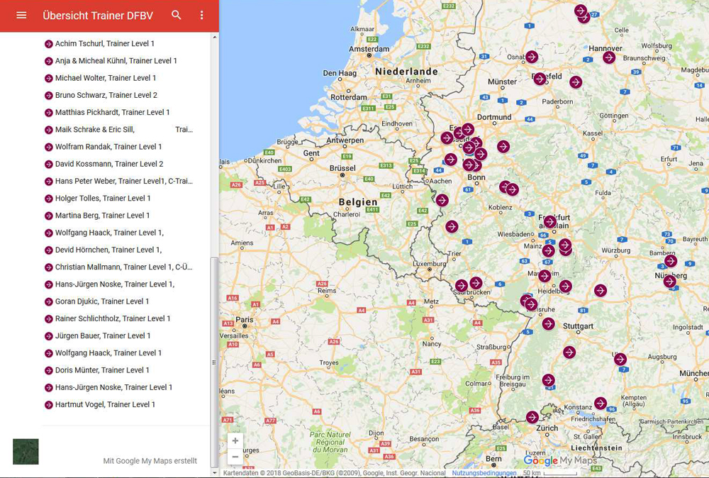This screenshot has width=709, height=478.
Task: Click the map marker near Augsburg
Action: 620,360
